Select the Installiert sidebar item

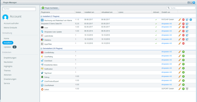click(8, 43)
